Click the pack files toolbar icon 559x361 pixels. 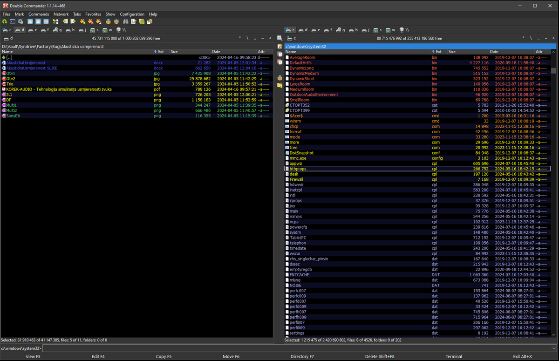[108, 21]
